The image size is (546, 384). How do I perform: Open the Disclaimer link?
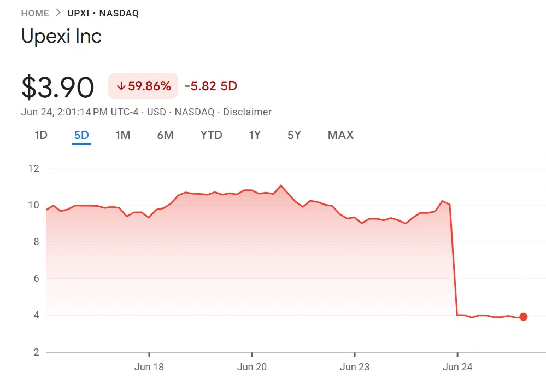click(248, 112)
